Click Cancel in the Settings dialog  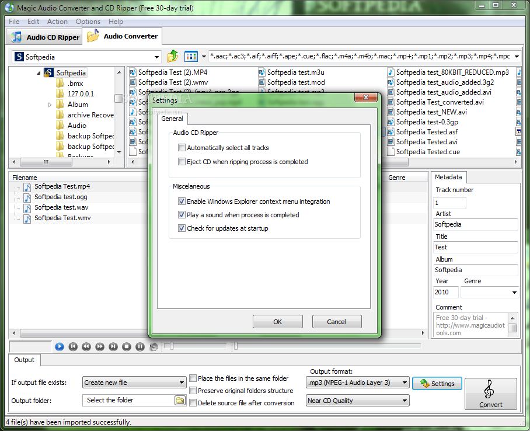[x=336, y=322]
